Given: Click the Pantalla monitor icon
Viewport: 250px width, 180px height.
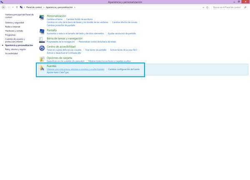Looking at the screenshot, I should click(42, 31).
